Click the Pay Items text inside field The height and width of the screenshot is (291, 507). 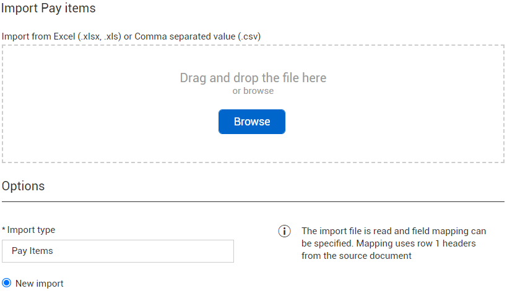click(32, 251)
